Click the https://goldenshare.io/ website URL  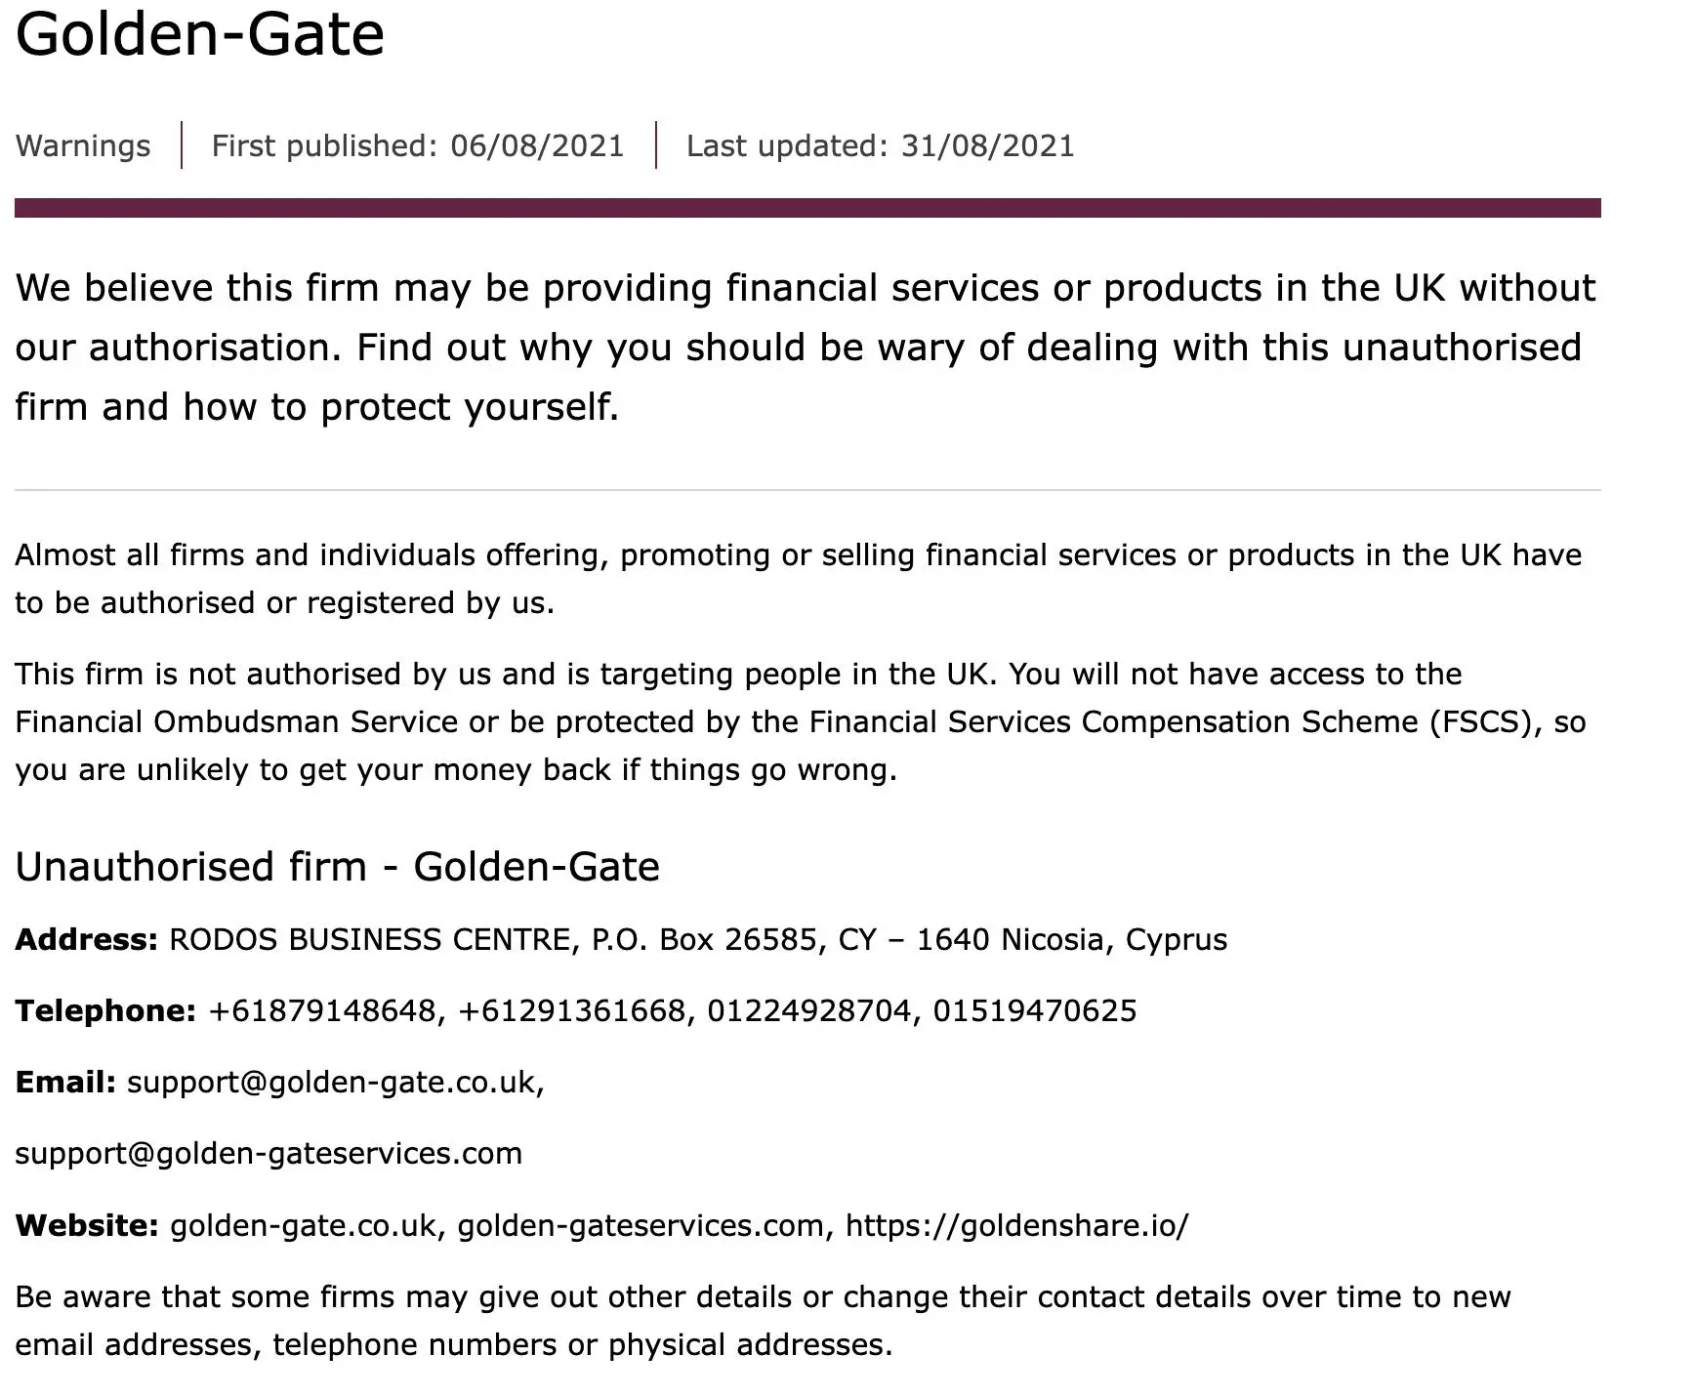coord(1017,1225)
